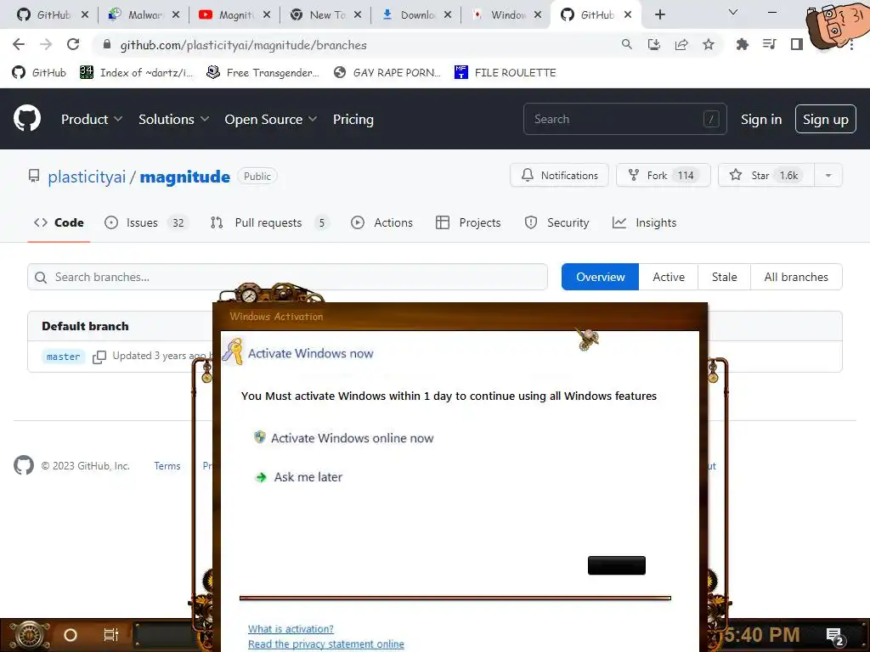This screenshot has height=652, width=870.
Task: Open the magnitude repository link
Action: pyautogui.click(x=184, y=177)
